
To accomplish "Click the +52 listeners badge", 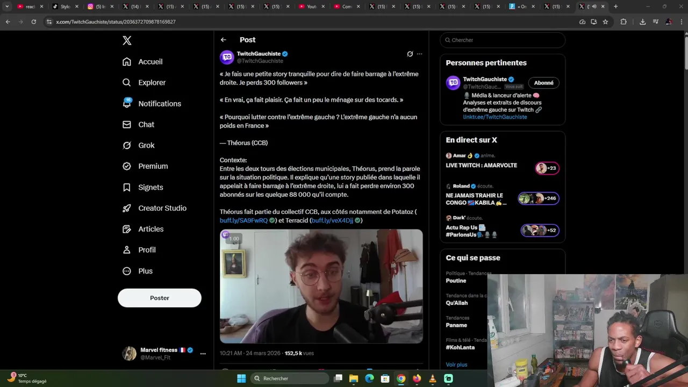I will tap(540, 231).
